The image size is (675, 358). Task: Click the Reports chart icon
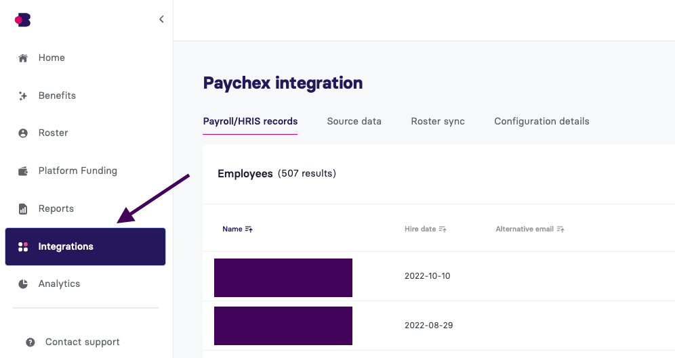(x=23, y=209)
